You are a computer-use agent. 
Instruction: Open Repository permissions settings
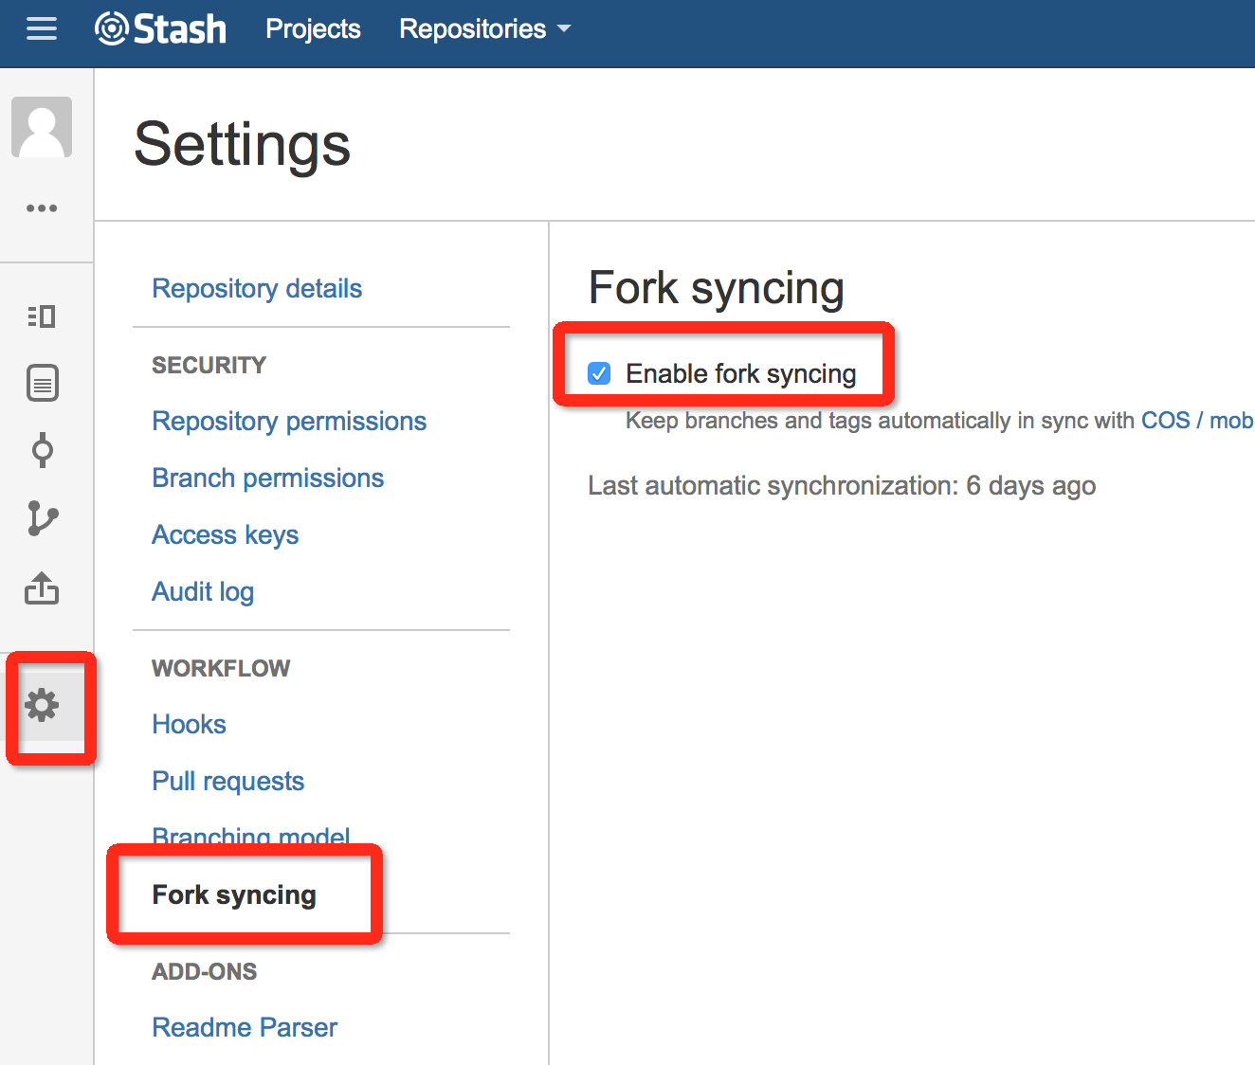[289, 421]
